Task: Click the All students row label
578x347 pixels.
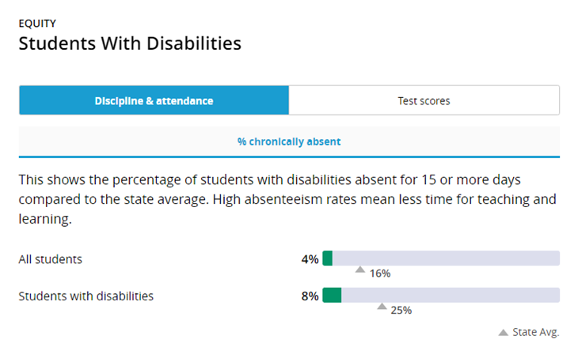Action: (51, 259)
